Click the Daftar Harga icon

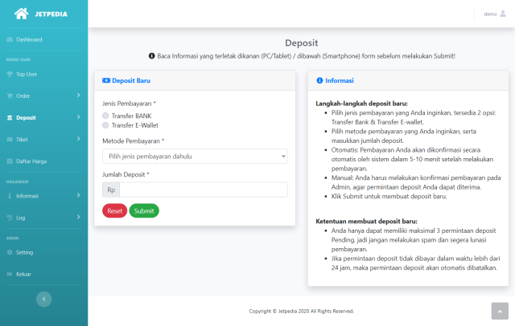point(10,161)
